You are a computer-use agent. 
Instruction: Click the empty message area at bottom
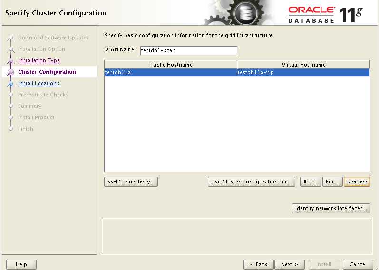(x=237, y=236)
